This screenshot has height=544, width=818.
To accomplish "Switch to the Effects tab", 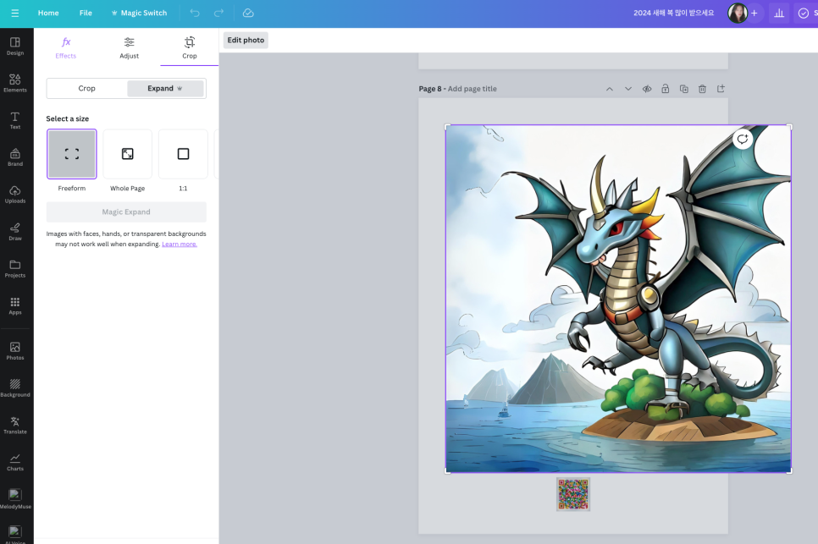I will point(66,47).
